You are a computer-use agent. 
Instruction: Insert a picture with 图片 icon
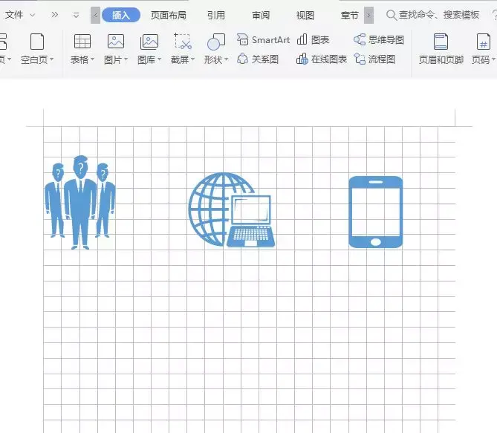116,41
